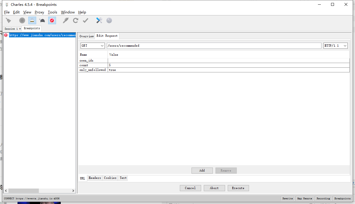Expand the HTTP/1.1 protocol version dropdown
Screen dimensions: 355x204
point(335,46)
